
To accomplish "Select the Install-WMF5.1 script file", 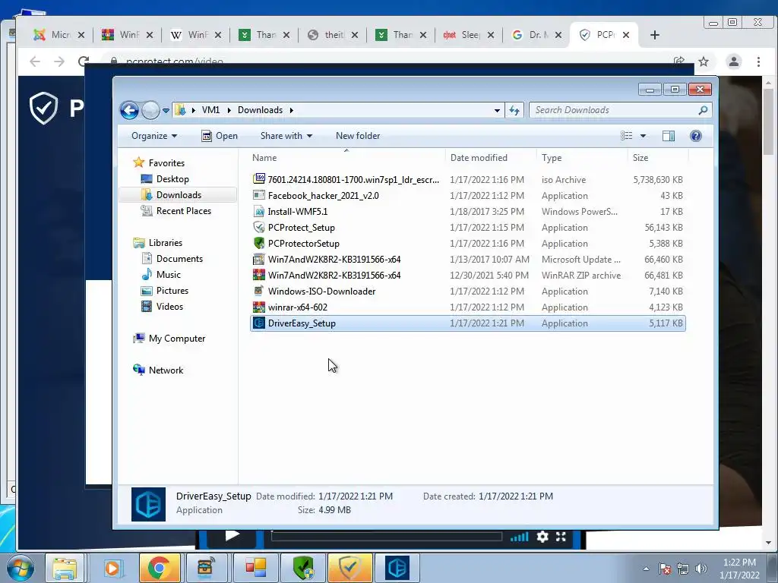I will [x=468, y=212].
